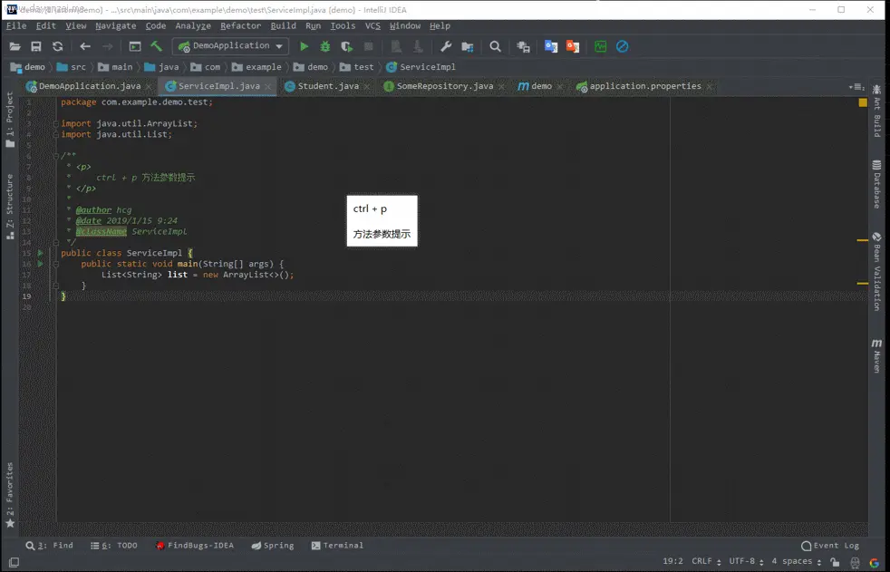Click the Search Everywhere magnifier icon
Screen dimensions: 890x572
tap(495, 46)
